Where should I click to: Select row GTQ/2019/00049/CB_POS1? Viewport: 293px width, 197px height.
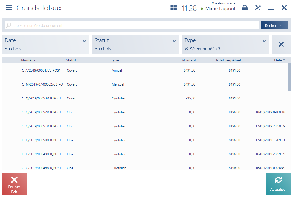145,154
